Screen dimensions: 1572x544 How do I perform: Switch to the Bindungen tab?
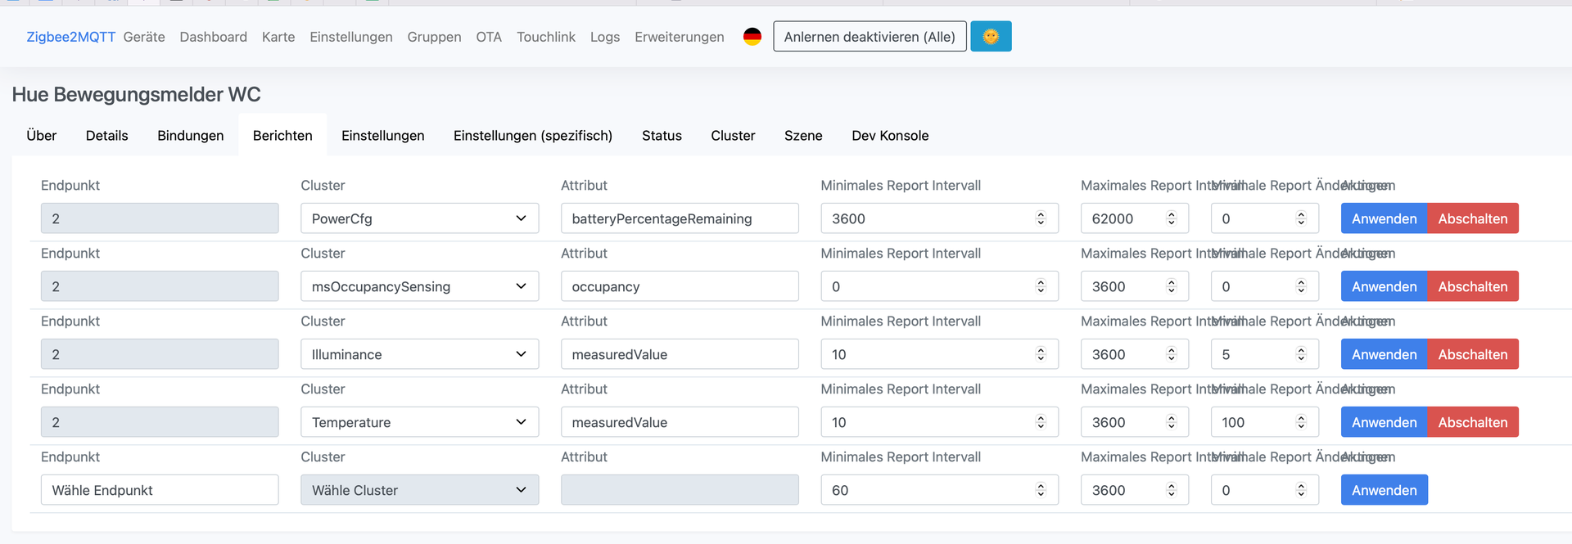point(190,136)
